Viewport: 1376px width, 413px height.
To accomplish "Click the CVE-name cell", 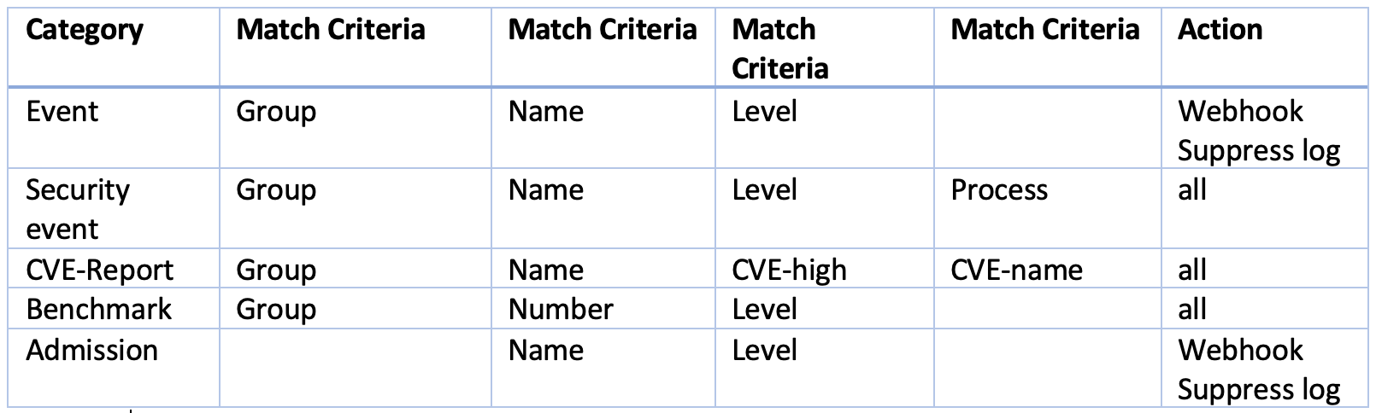I will (1016, 270).
